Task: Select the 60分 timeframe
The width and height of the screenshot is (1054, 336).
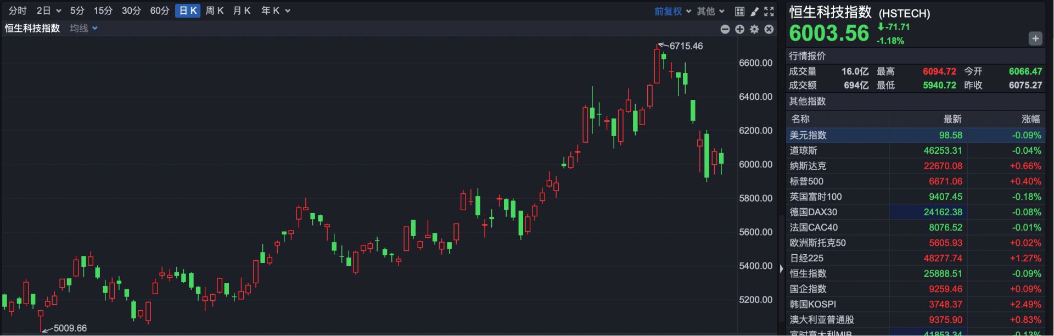Action: [x=160, y=10]
